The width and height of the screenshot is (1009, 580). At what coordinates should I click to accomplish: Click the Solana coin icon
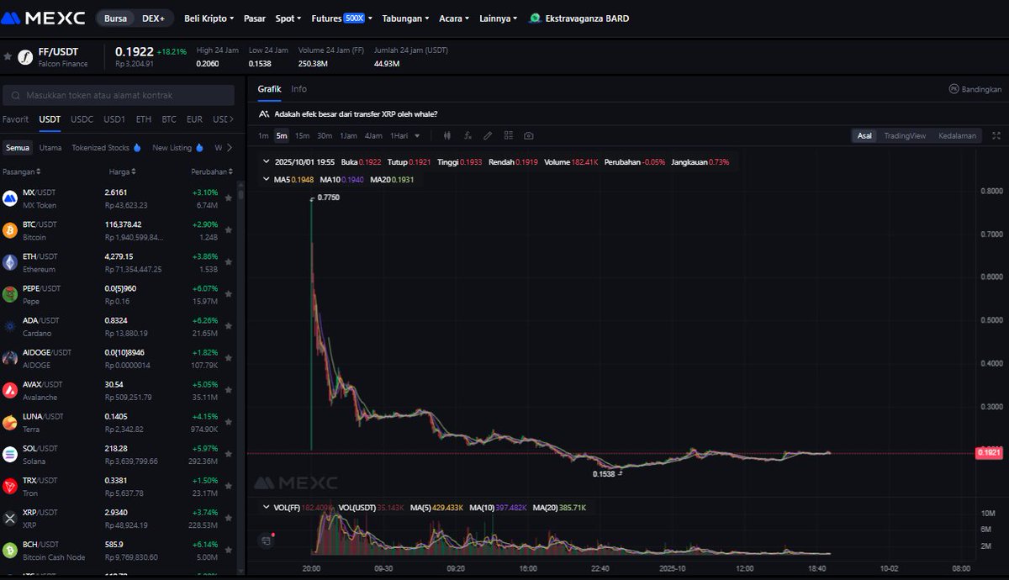(10, 454)
